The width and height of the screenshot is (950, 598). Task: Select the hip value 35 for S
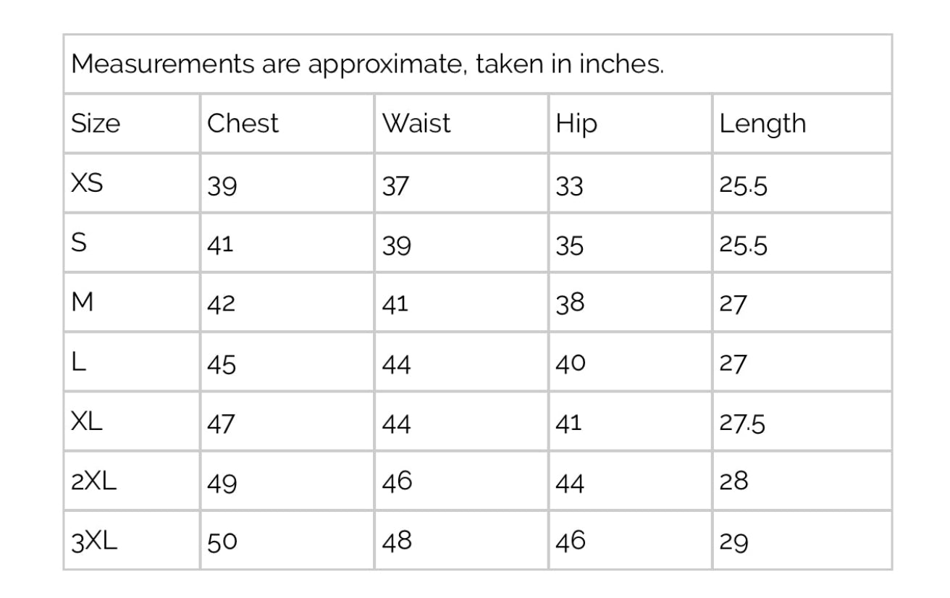pos(569,247)
